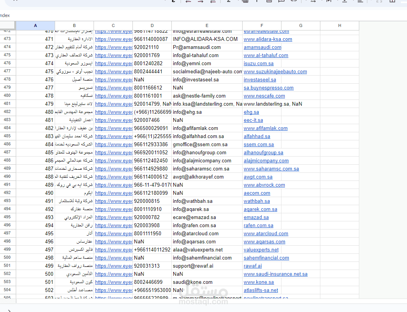The width and height of the screenshot is (407, 312).
Task: Select the ecare@emazad.sa cell
Action: [x=207, y=217]
